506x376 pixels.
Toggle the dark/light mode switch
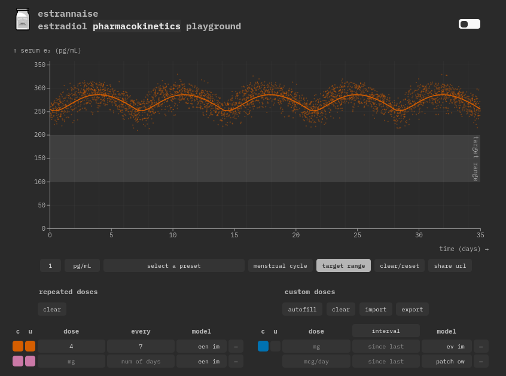pyautogui.click(x=469, y=24)
